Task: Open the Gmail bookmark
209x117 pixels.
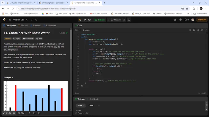Action: click(49, 14)
